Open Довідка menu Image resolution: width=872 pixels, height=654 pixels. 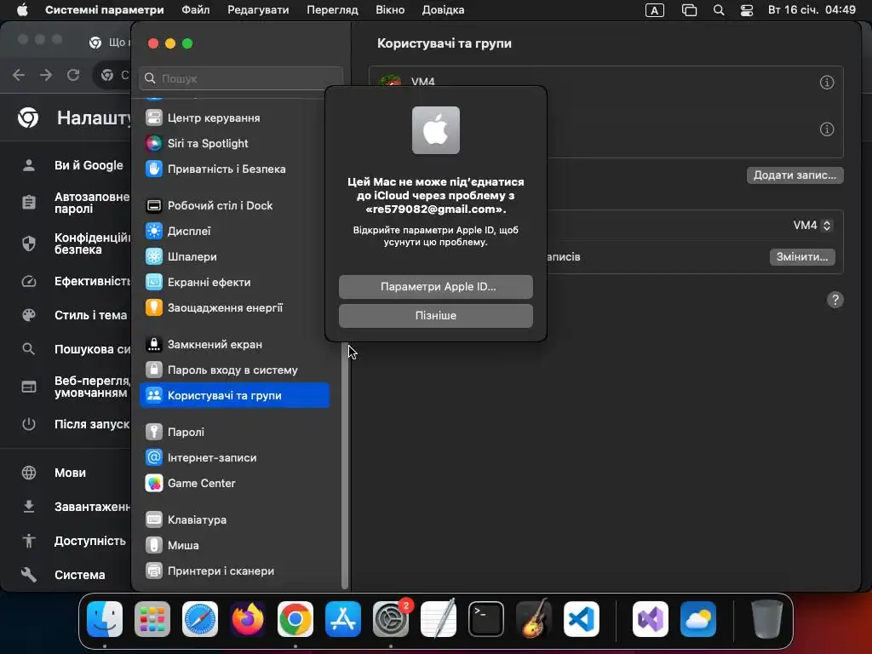443,9
